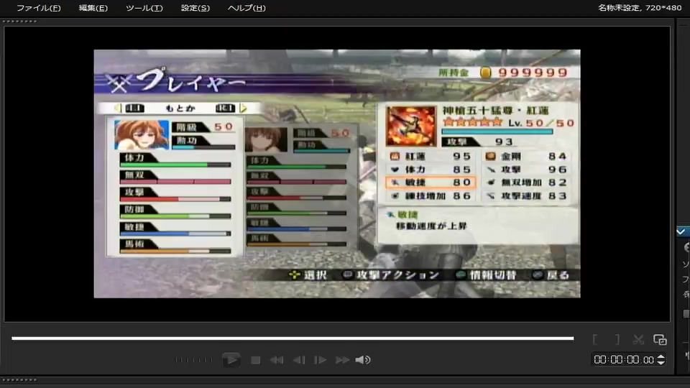The image size is (690, 388).
Task: Click the 情報切替 label in the preview
Action: 493,275
